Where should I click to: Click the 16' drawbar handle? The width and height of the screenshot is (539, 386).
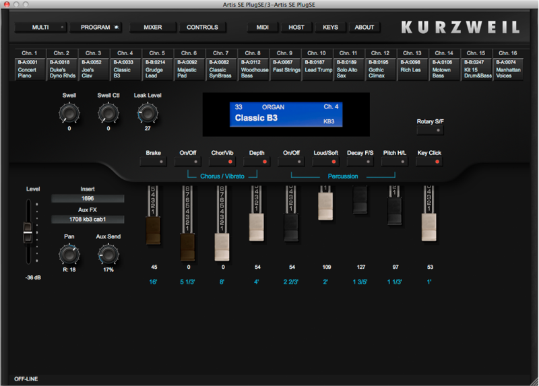152,230
